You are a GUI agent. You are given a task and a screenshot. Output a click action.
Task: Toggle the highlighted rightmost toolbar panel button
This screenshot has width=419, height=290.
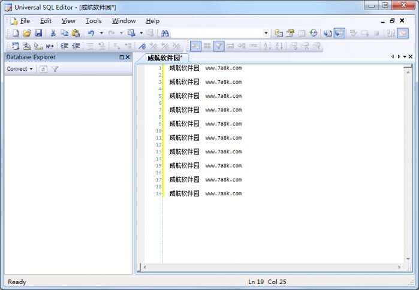[403, 33]
